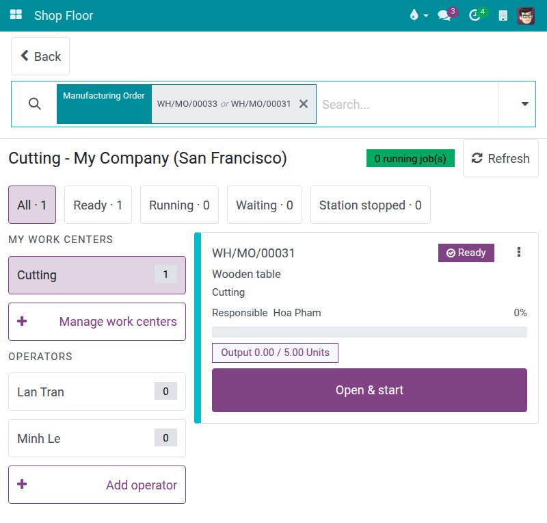547x523 pixels.
Task: Expand the debug dropdown caret
Action: (x=426, y=16)
